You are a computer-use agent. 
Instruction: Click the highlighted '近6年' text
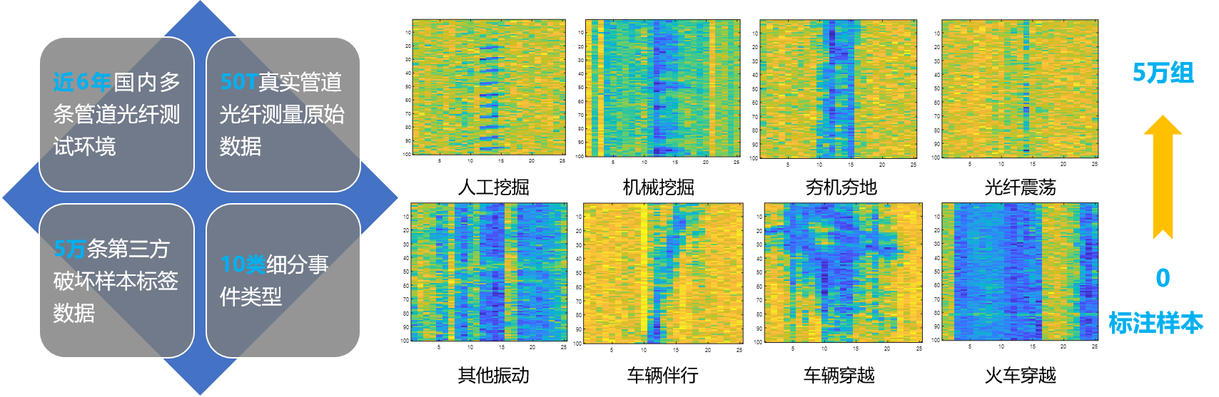click(82, 83)
